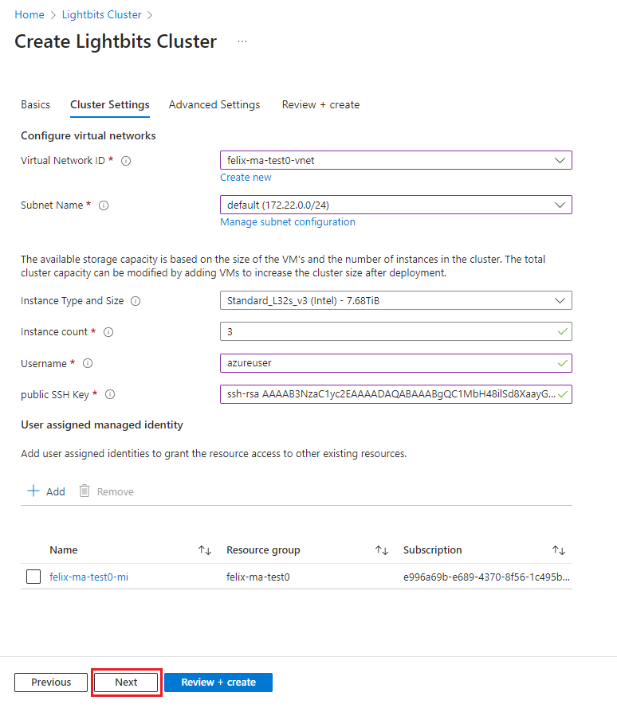Click the Username input field
This screenshot has width=617, height=708.
coord(396,363)
